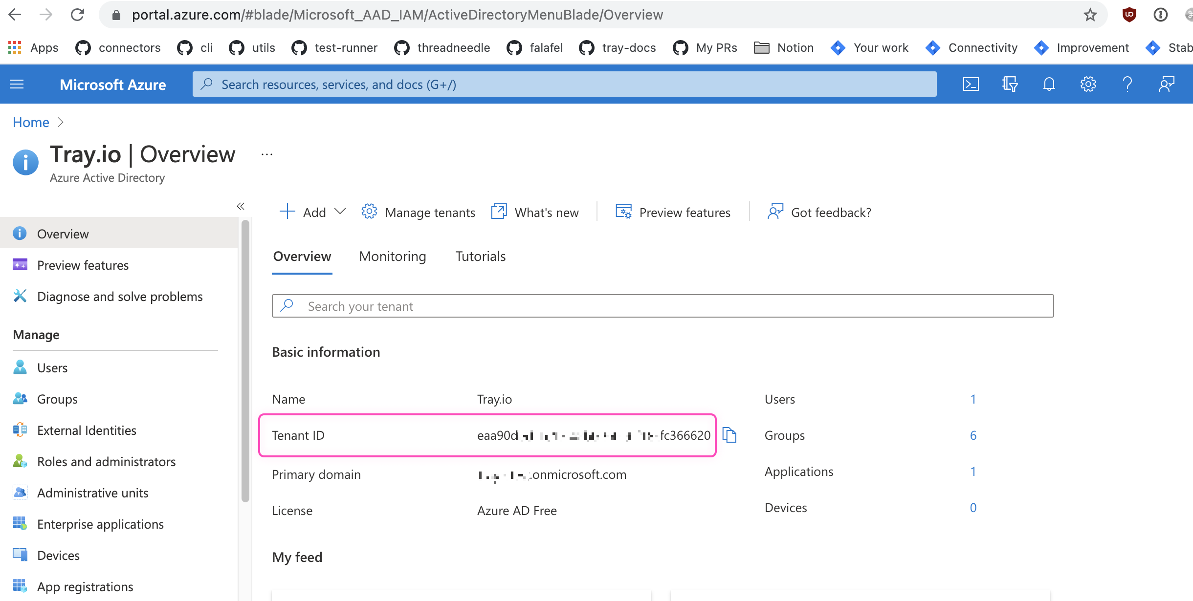The image size is (1193, 601).
Task: Select Users in the Manage sidebar
Action: click(x=52, y=367)
